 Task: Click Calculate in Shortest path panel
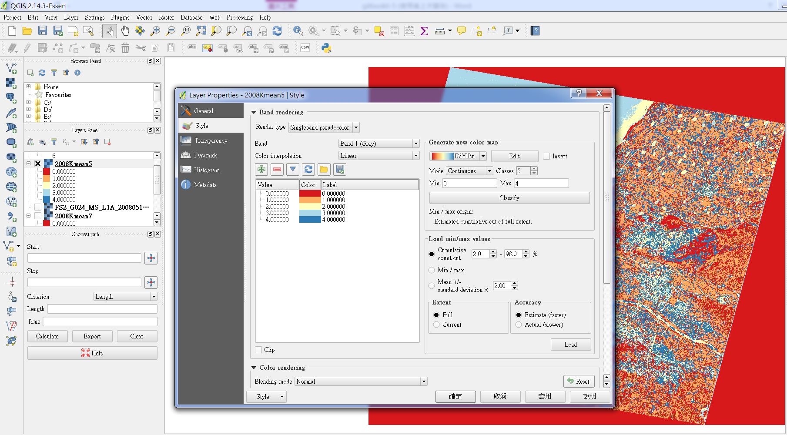coord(47,336)
